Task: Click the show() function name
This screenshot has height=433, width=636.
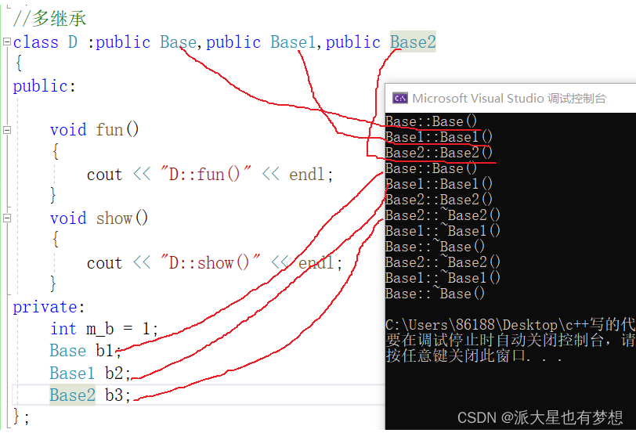Action: (x=122, y=218)
